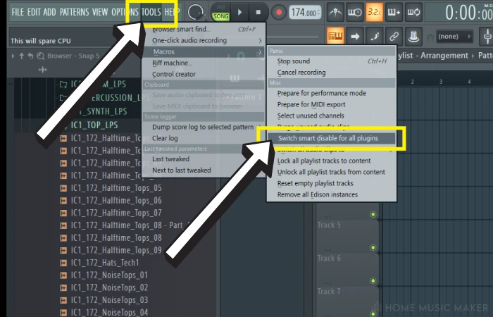Enable step editing footsteps icon

(x=375, y=36)
